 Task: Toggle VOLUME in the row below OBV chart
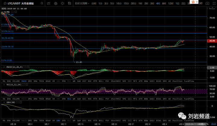click(16, 121)
